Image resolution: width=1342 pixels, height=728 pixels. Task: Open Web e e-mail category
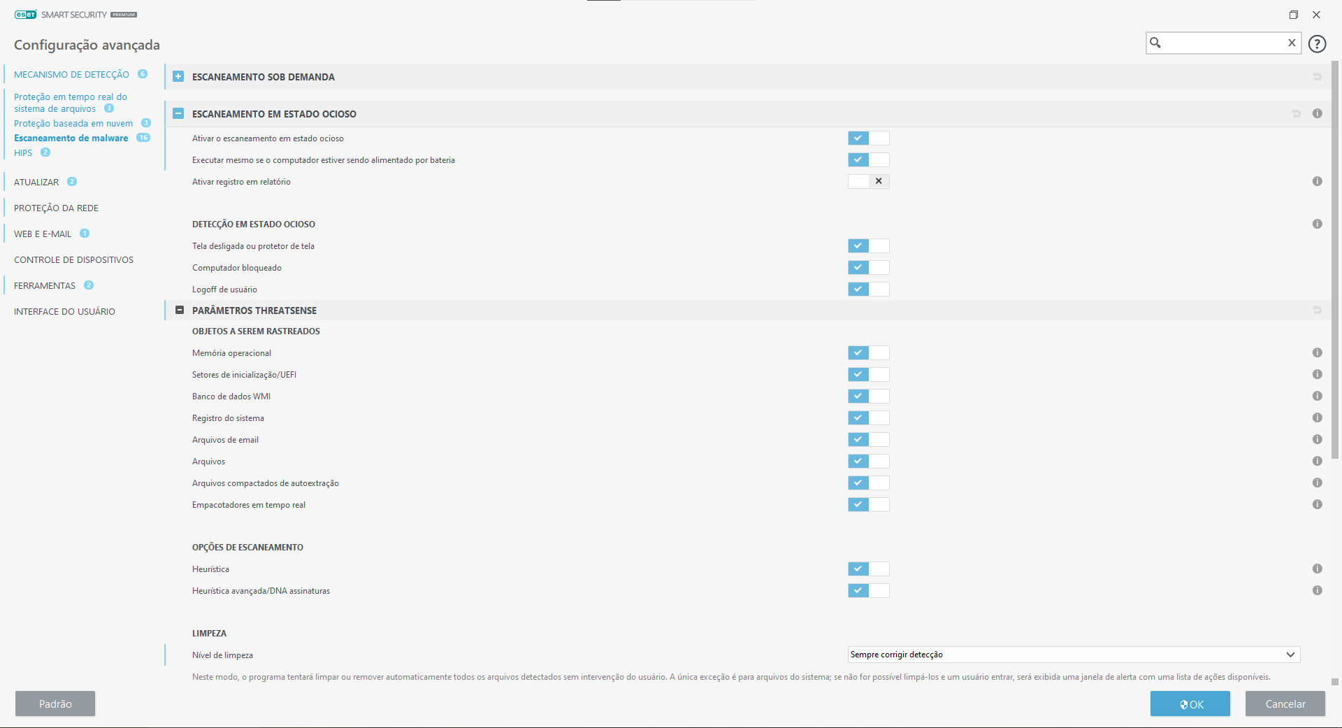pos(43,234)
